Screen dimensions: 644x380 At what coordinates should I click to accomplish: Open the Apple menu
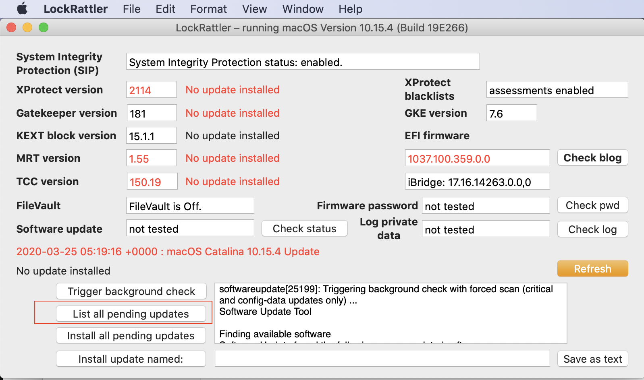[x=22, y=8]
